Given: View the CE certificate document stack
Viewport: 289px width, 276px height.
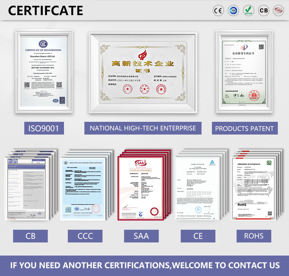Looking at the screenshot, I should (x=201, y=185).
